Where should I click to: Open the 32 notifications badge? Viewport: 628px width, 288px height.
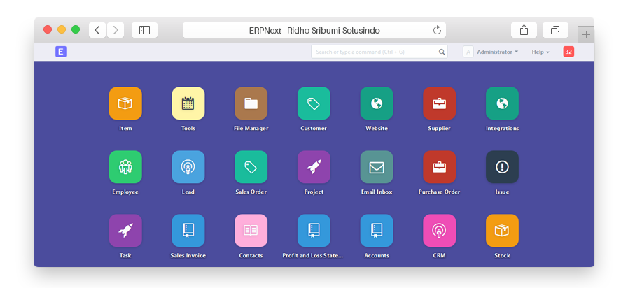pos(568,52)
